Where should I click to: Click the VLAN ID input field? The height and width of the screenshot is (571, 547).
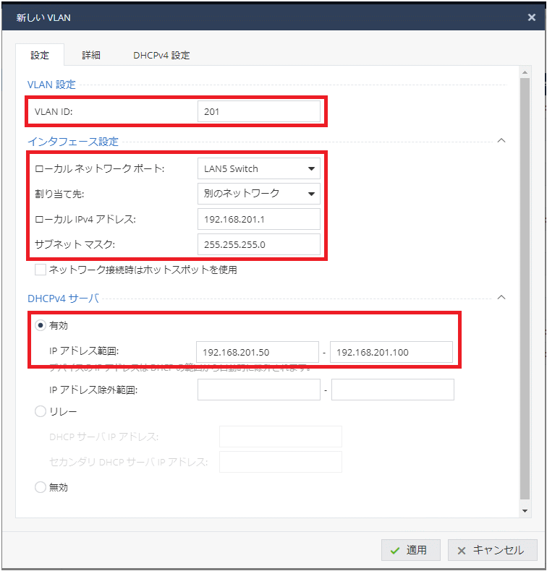[258, 111]
